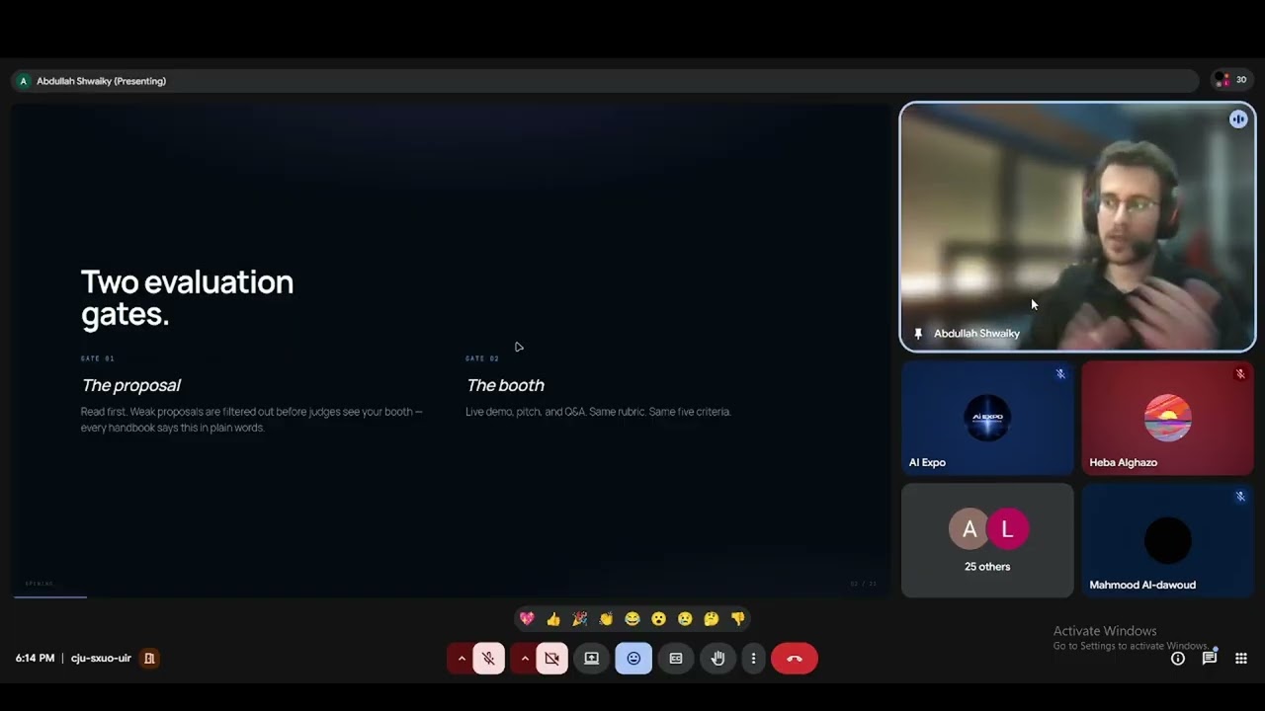This screenshot has height=711, width=1265.
Task: Select the Heba Alghazo participant tile
Action: [x=1167, y=418]
